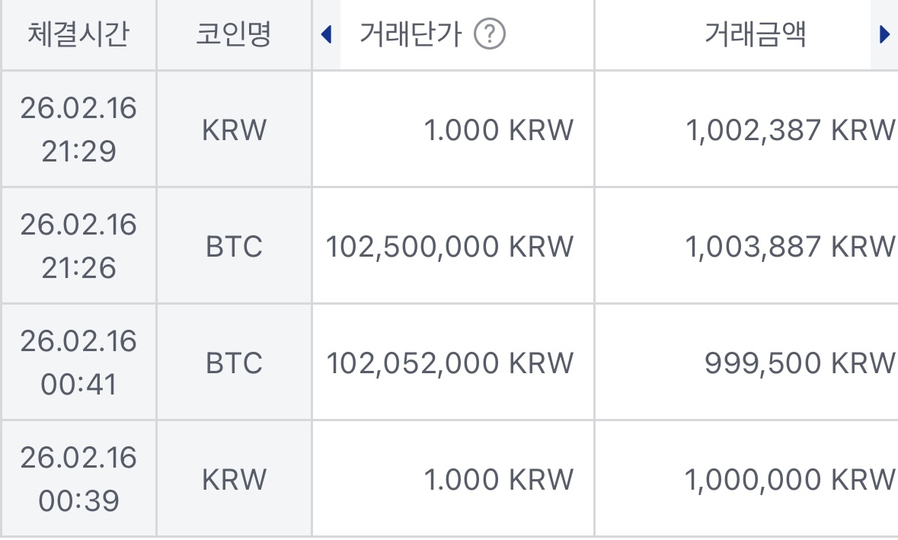The width and height of the screenshot is (898, 540).
Task: Click the help icon beside 거래단가
Action: (491, 35)
